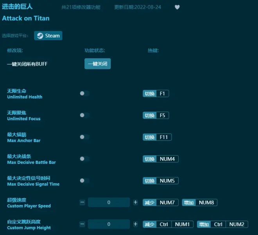
Task: Turn on Max Anchor Bar toggle
Action: pos(84,137)
